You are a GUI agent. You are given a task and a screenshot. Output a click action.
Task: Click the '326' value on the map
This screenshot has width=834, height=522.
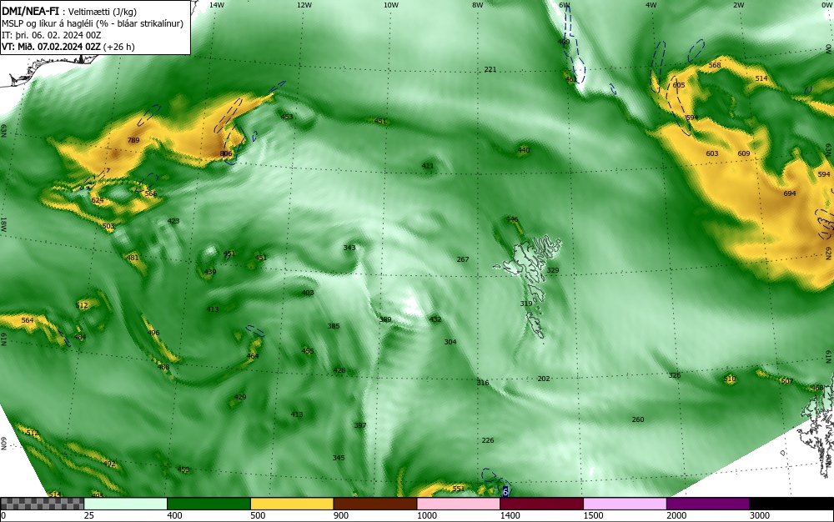pyautogui.click(x=675, y=375)
